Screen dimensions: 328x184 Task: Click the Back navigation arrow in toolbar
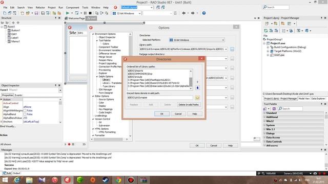click(183, 13)
